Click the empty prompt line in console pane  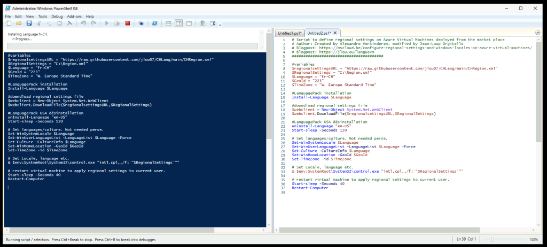[135, 187]
